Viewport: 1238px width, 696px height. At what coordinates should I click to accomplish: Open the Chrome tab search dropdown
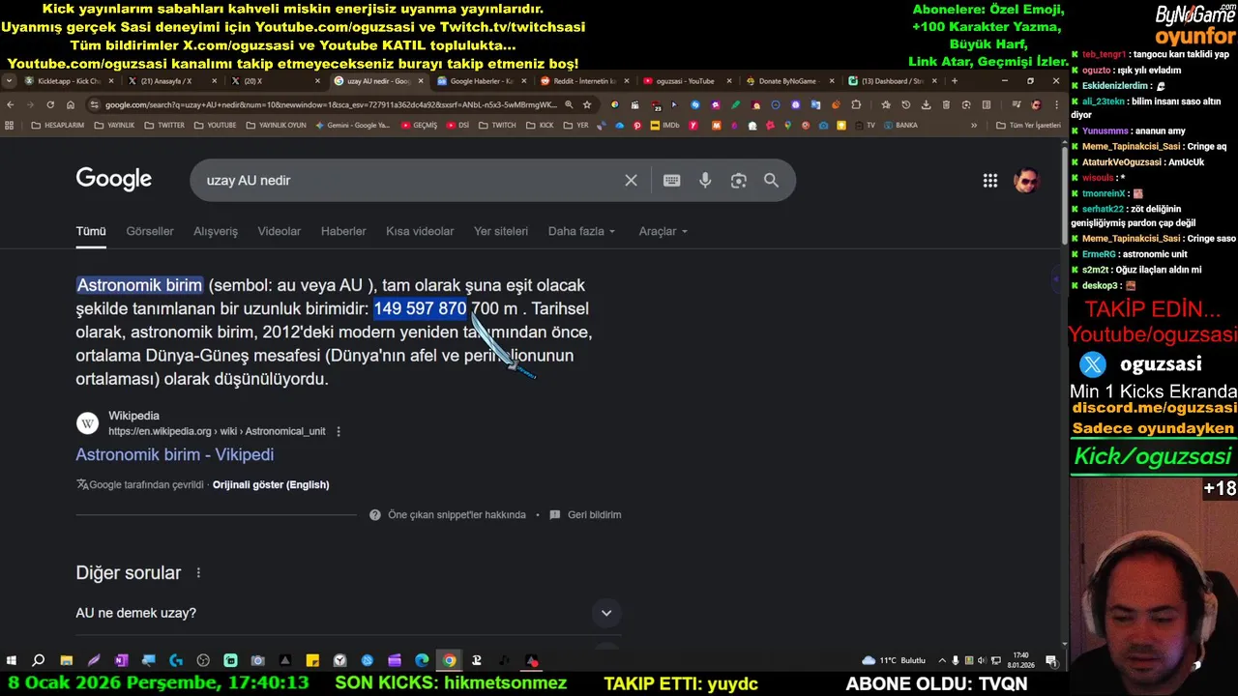coord(10,81)
